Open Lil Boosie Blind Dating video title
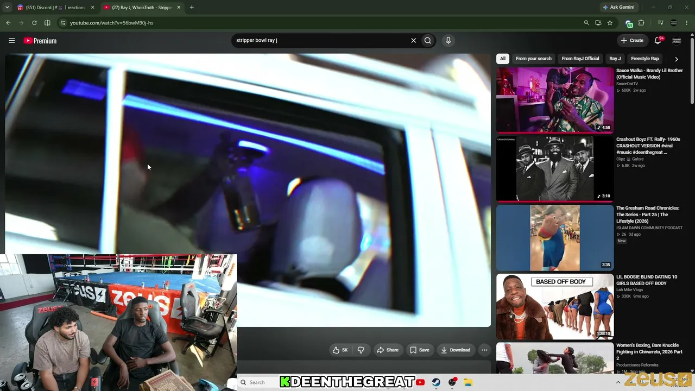 pos(647,280)
